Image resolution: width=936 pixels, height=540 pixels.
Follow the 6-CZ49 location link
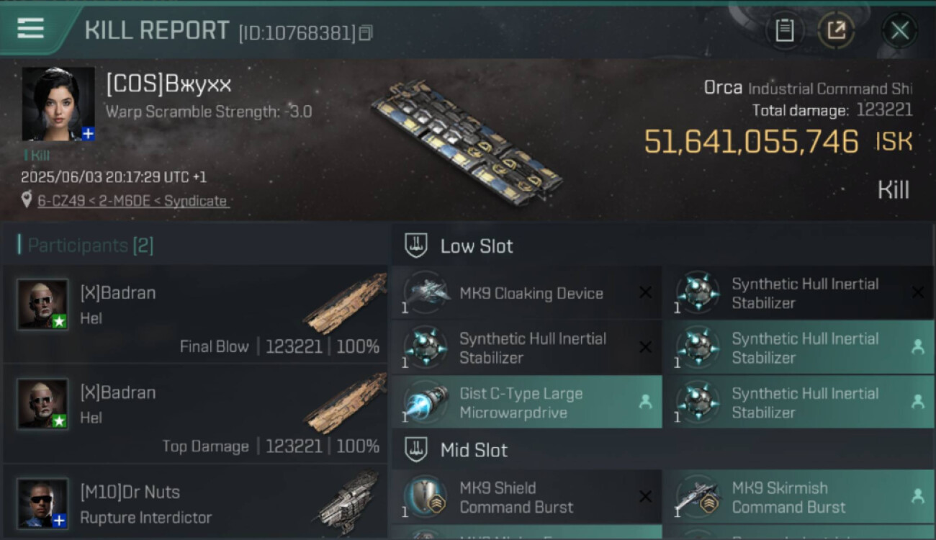point(132,201)
